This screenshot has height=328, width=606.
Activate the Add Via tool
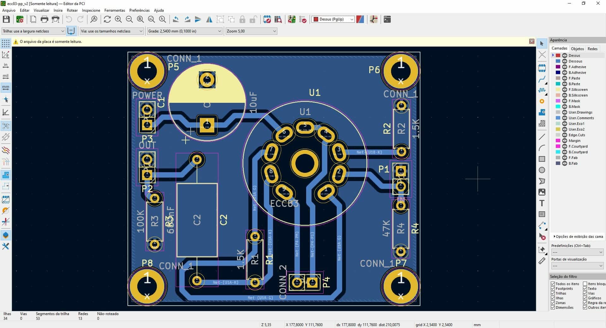tap(542, 101)
